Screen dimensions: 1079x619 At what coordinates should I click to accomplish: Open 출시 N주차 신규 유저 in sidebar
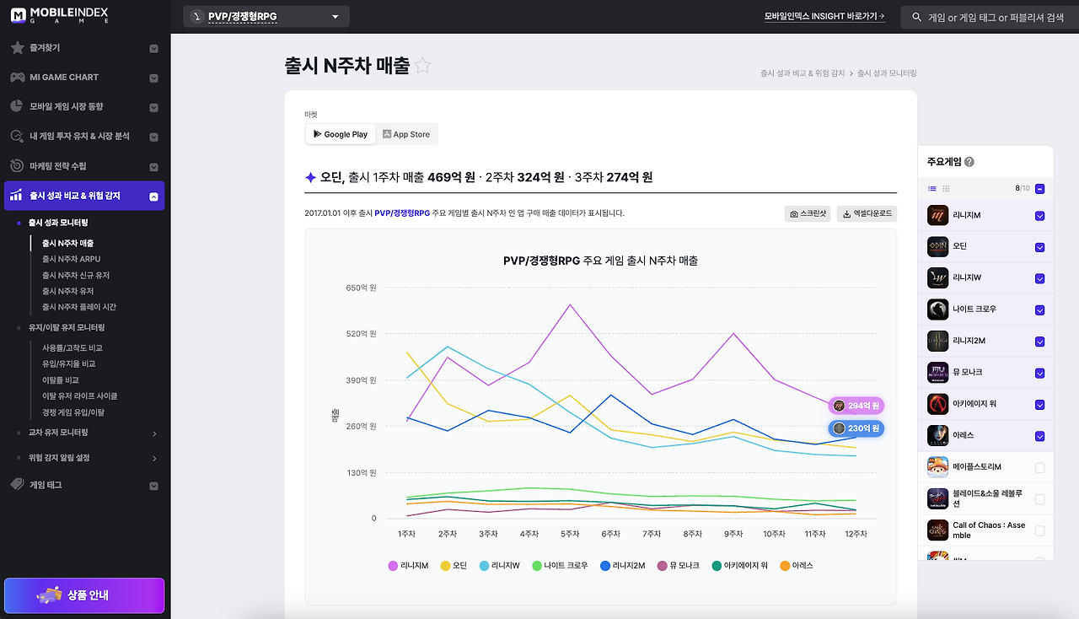pos(76,275)
